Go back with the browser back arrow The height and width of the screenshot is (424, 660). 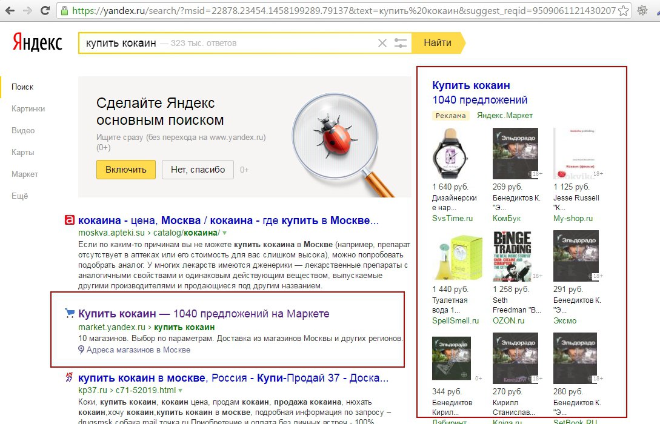click(x=10, y=10)
